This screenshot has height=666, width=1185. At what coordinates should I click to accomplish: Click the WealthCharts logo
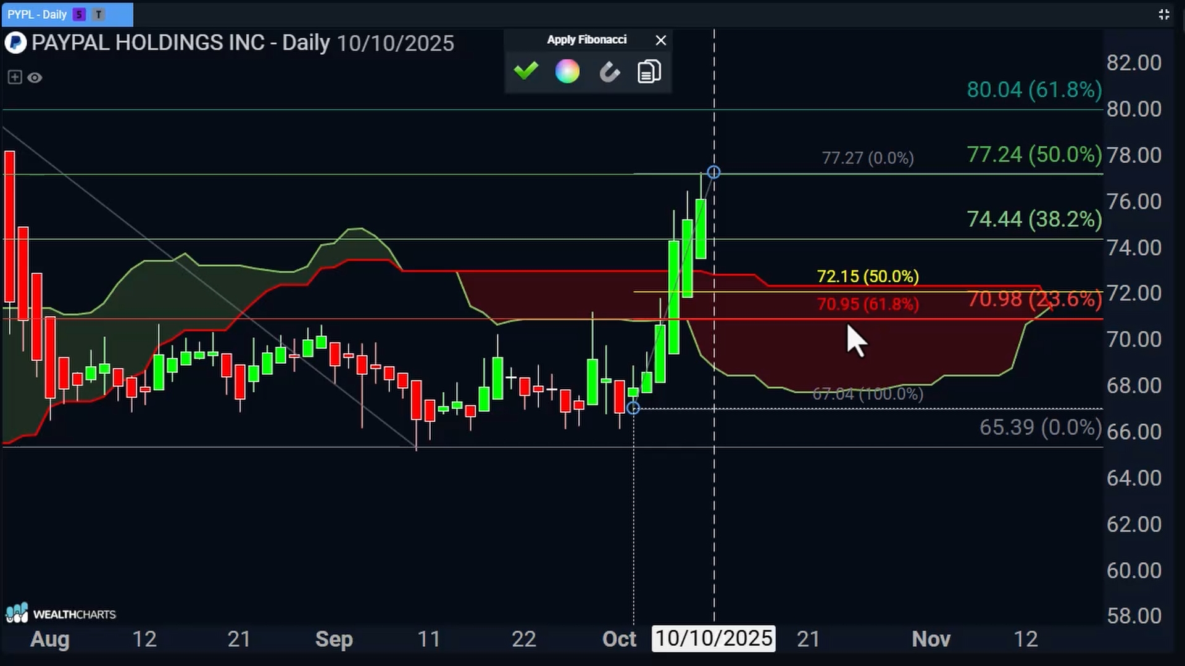click(x=60, y=614)
